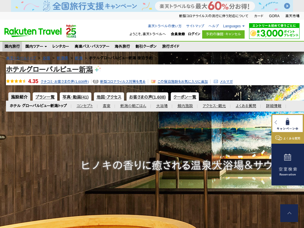Click the ヒノキの香りに癒される hero caption

(176, 165)
